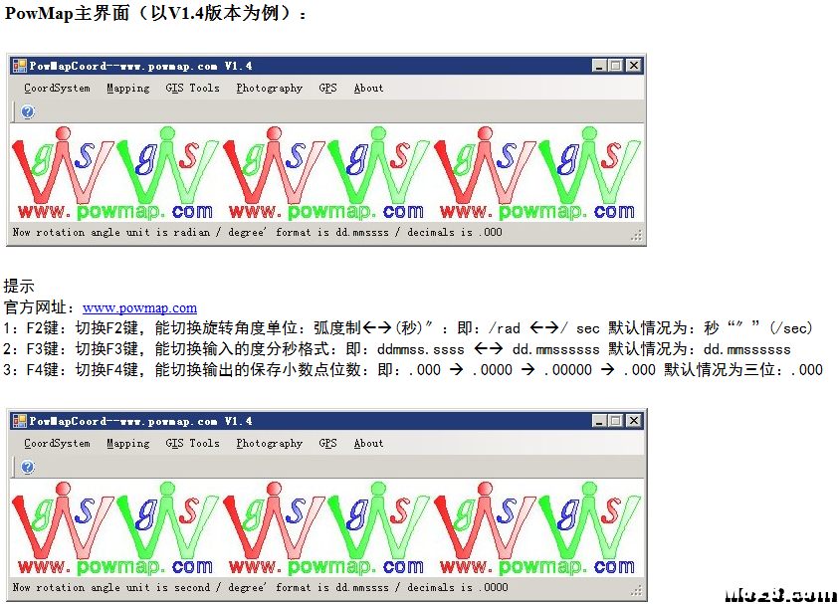This screenshot has width=838, height=604.
Task: Click 'decimals is .000' in top status bar
Action: pyautogui.click(x=454, y=233)
